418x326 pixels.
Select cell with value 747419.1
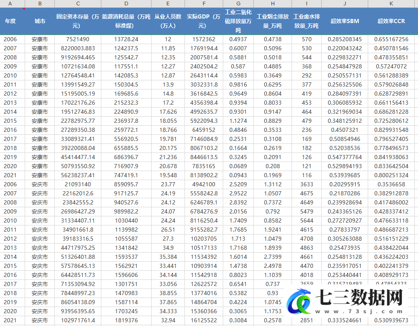point(126,175)
